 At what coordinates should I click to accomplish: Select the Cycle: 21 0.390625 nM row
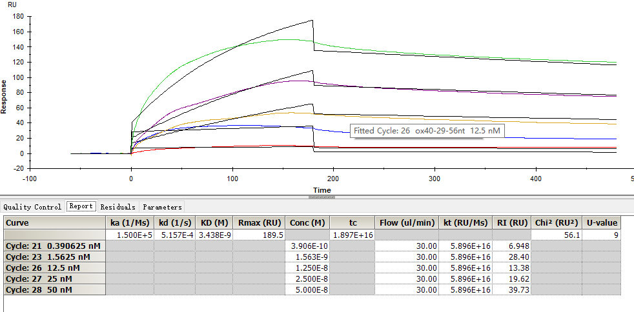click(54, 246)
